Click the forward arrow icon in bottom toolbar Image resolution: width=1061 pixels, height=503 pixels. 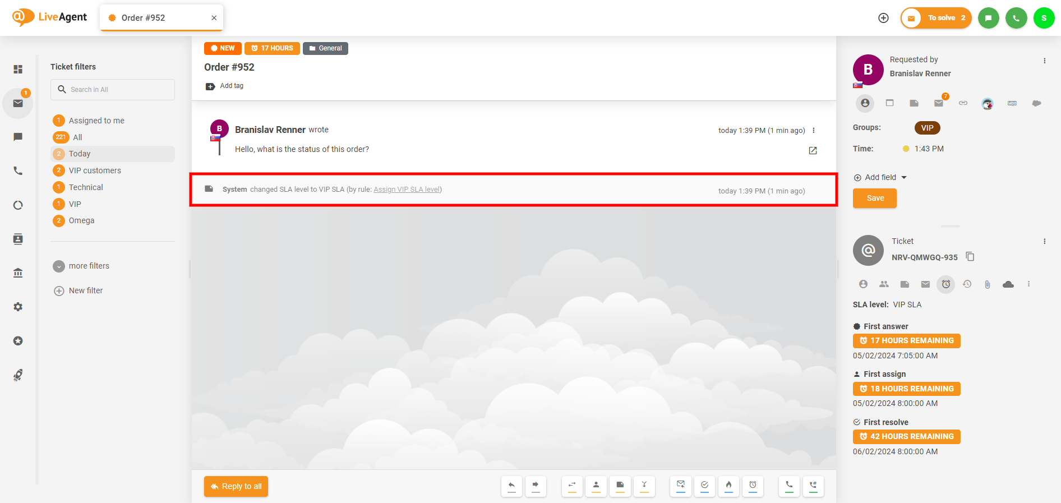(x=536, y=486)
